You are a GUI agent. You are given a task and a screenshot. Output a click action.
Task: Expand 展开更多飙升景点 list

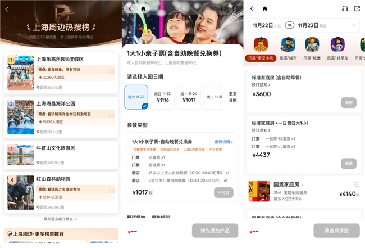[x=61, y=219]
